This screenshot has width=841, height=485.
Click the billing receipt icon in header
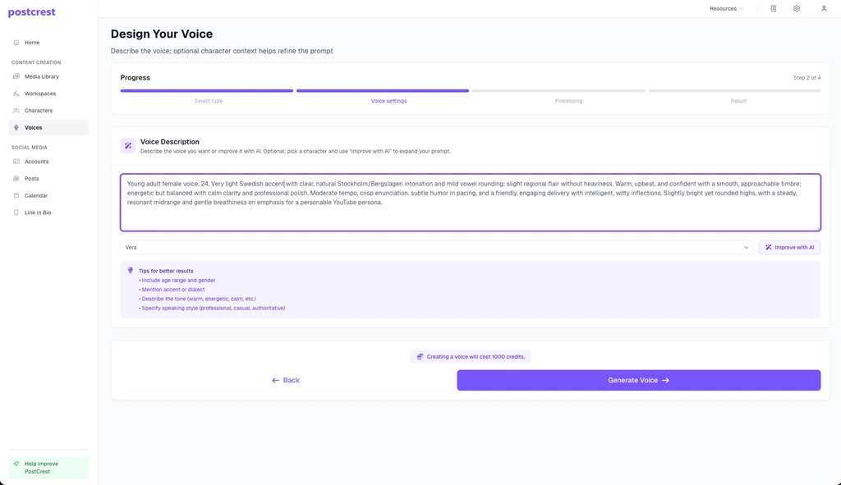tap(770, 8)
